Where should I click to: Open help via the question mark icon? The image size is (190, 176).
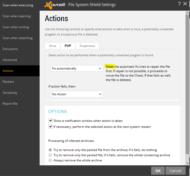pyautogui.click(x=179, y=4)
